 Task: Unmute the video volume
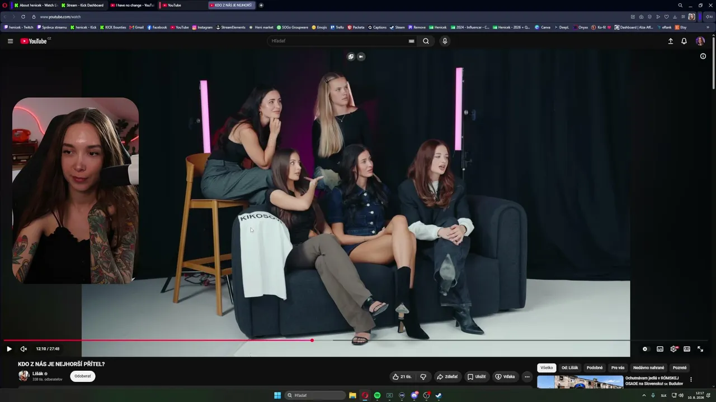click(23, 349)
